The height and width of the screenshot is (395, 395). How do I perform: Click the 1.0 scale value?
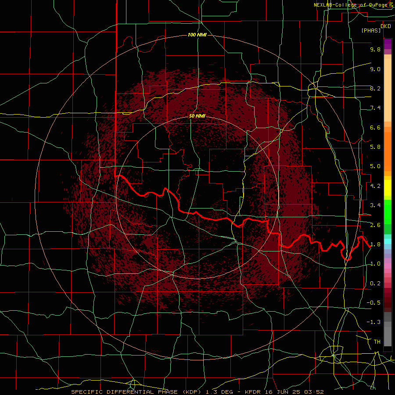(375, 264)
